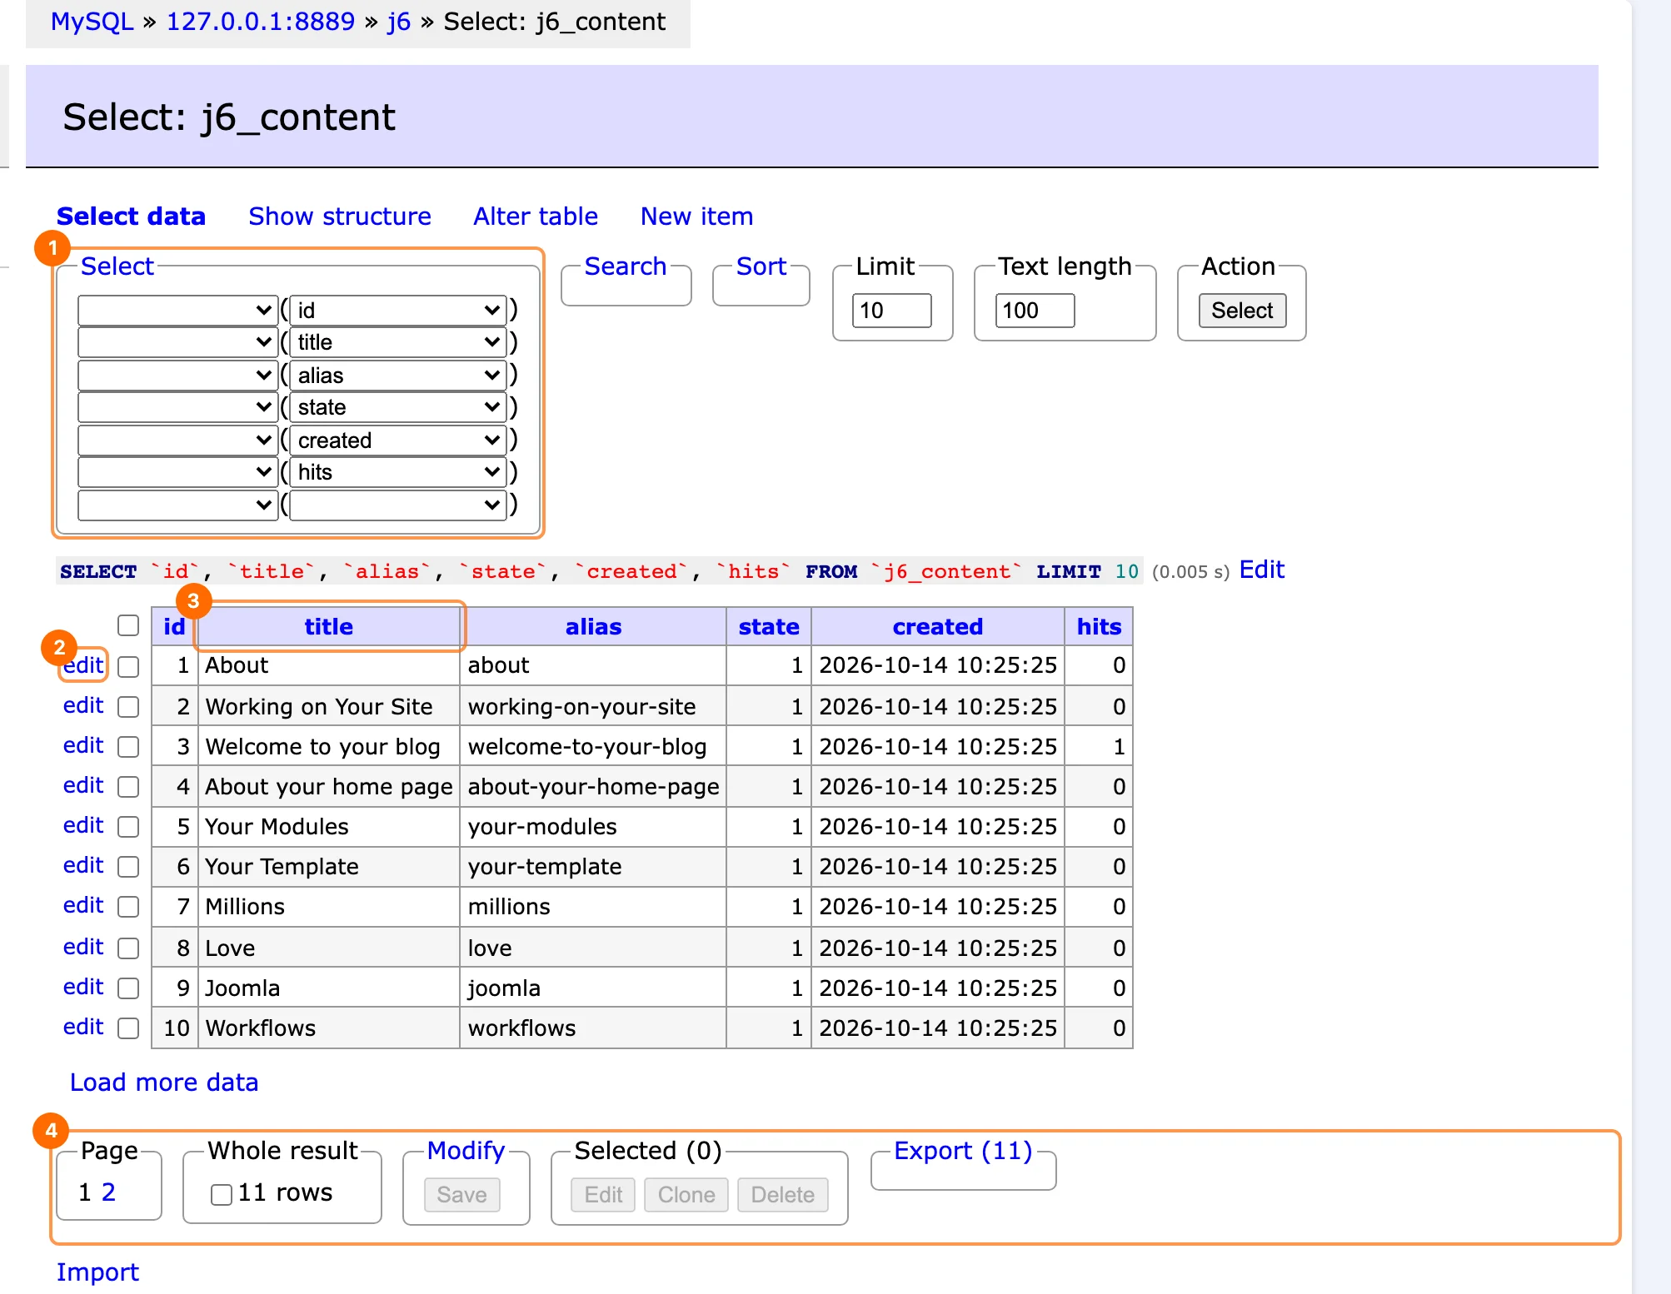Tick the checkbox for Working on Your Site
Image resolution: width=1671 pixels, height=1294 pixels.
pos(128,707)
